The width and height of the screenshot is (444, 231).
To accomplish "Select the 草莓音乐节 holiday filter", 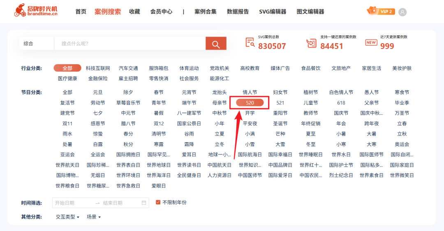I will pyautogui.click(x=128, y=103).
